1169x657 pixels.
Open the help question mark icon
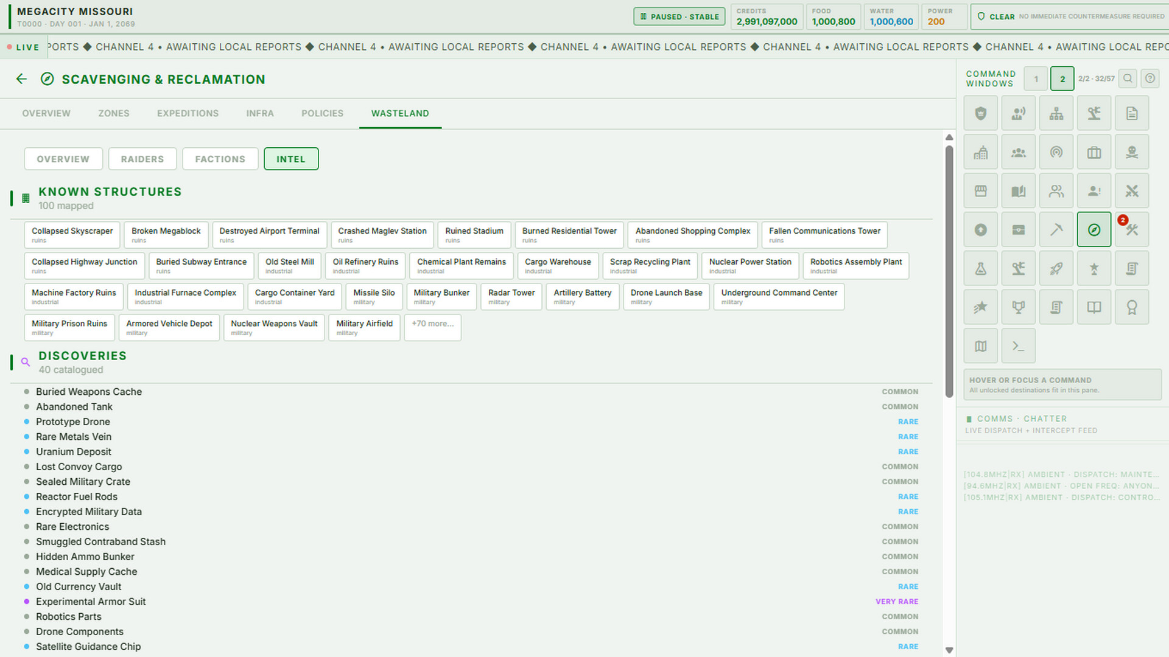pyautogui.click(x=1150, y=78)
